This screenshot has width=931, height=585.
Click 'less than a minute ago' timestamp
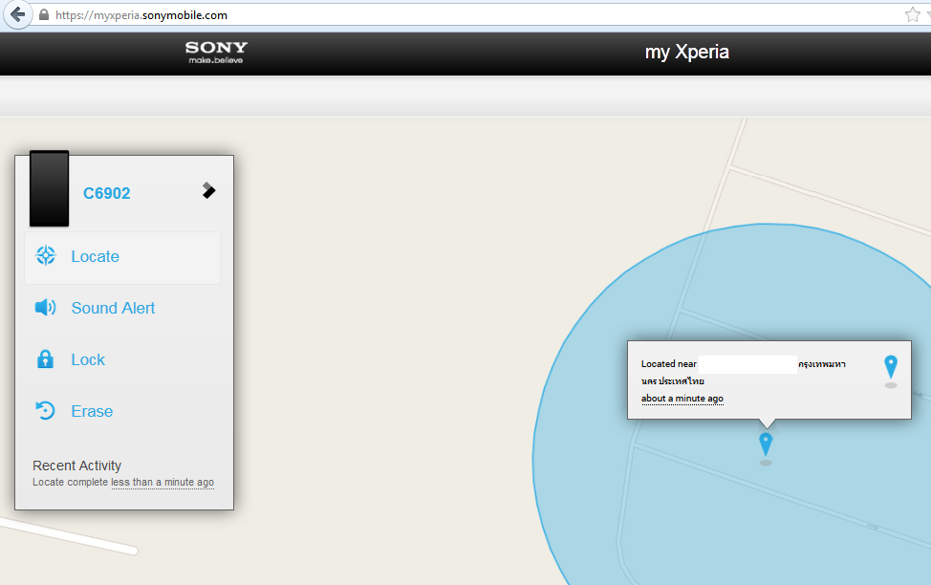tap(162, 483)
